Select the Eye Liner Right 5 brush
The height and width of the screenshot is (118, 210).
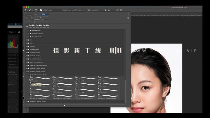tap(63, 91)
